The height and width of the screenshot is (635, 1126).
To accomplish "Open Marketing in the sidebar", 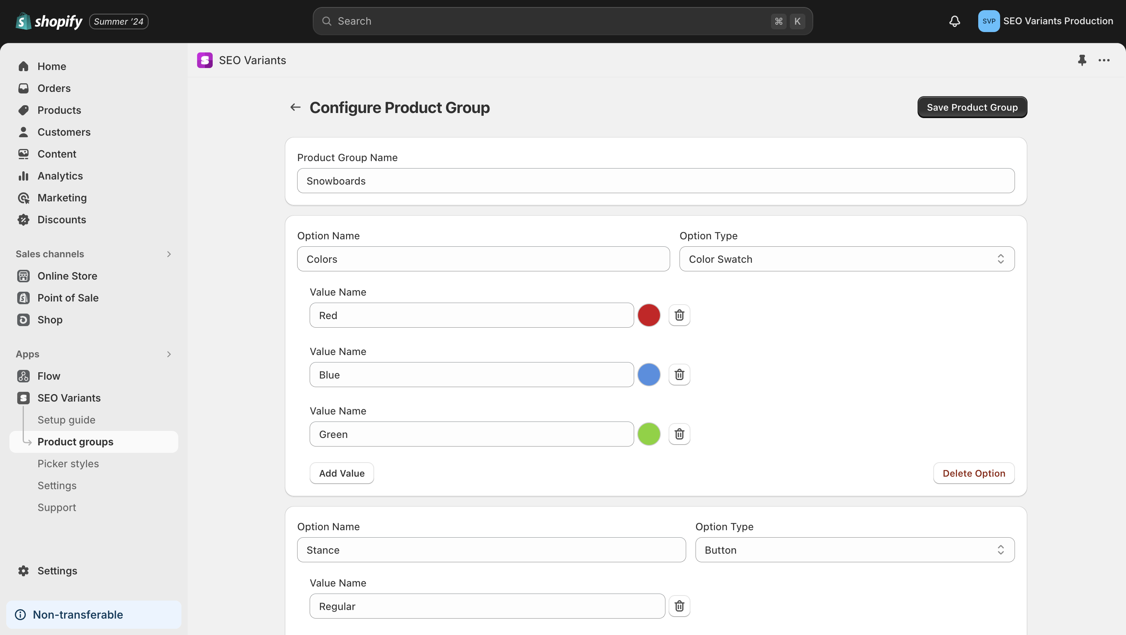I will 93,197.
